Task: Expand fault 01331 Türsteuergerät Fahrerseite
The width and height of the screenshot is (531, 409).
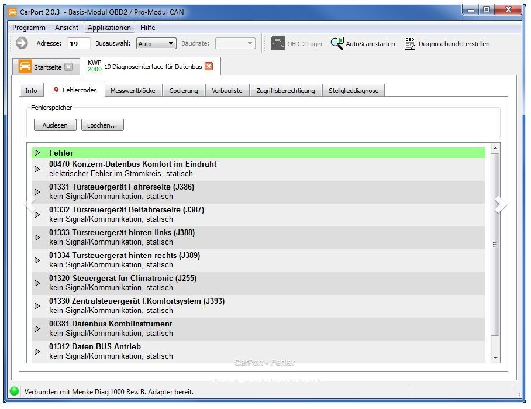Action: point(38,192)
